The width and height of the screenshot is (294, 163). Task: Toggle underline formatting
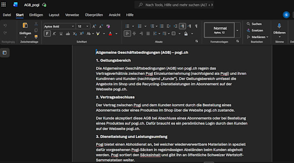[61, 34]
